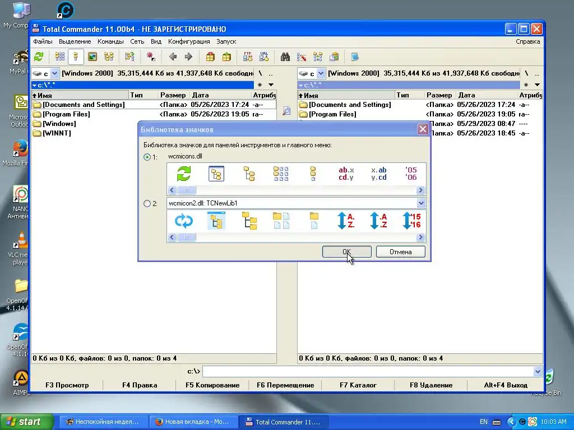Image resolution: width=574 pixels, height=430 pixels.
Task: Confirm icon library with OK button
Action: pyautogui.click(x=346, y=251)
